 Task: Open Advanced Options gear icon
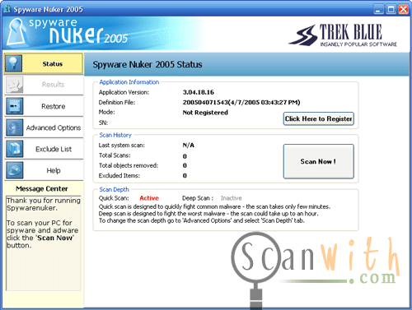[x=15, y=127]
